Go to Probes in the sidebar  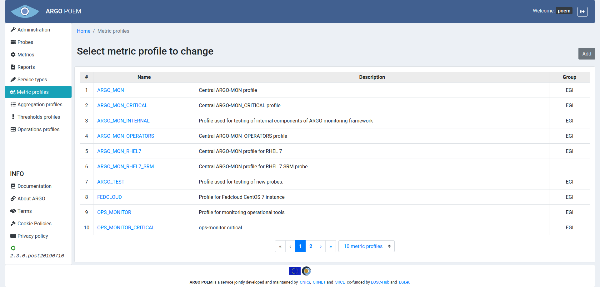pos(38,42)
